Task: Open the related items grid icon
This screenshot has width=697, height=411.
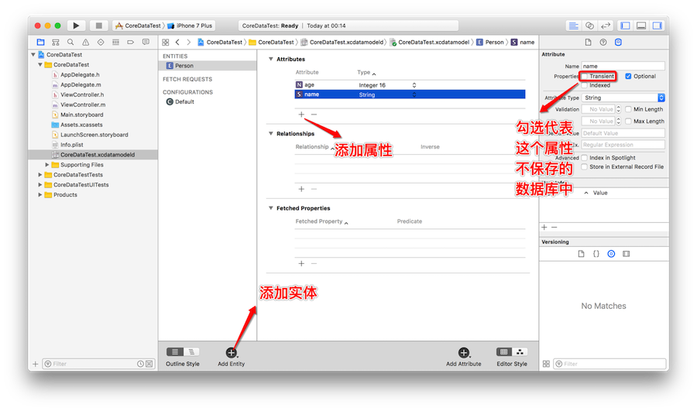Action: (x=166, y=43)
